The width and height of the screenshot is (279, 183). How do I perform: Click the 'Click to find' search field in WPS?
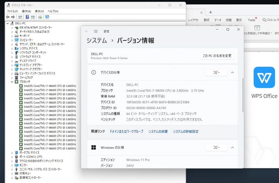point(271,20)
